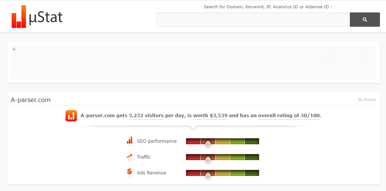Open the "overall rating of 30/100" link
The image size is (386, 191).
click(289, 116)
